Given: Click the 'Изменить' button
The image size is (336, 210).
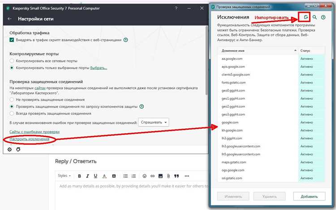Looking at the screenshot, I should pos(233,196).
